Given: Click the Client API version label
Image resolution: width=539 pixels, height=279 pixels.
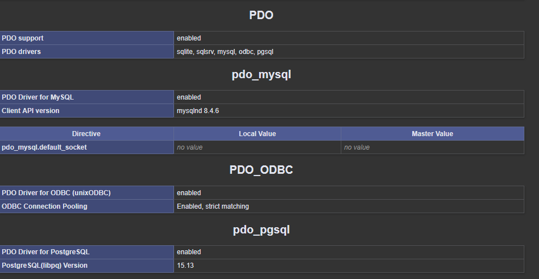Looking at the screenshot, I should click(x=30, y=111).
